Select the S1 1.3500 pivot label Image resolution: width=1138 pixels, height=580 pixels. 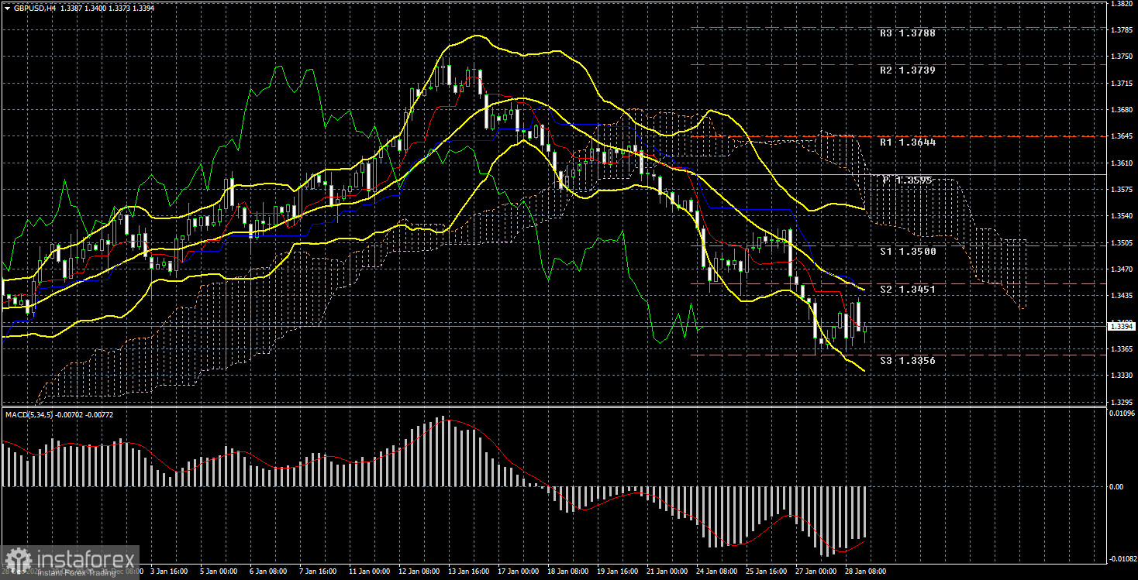(x=907, y=252)
